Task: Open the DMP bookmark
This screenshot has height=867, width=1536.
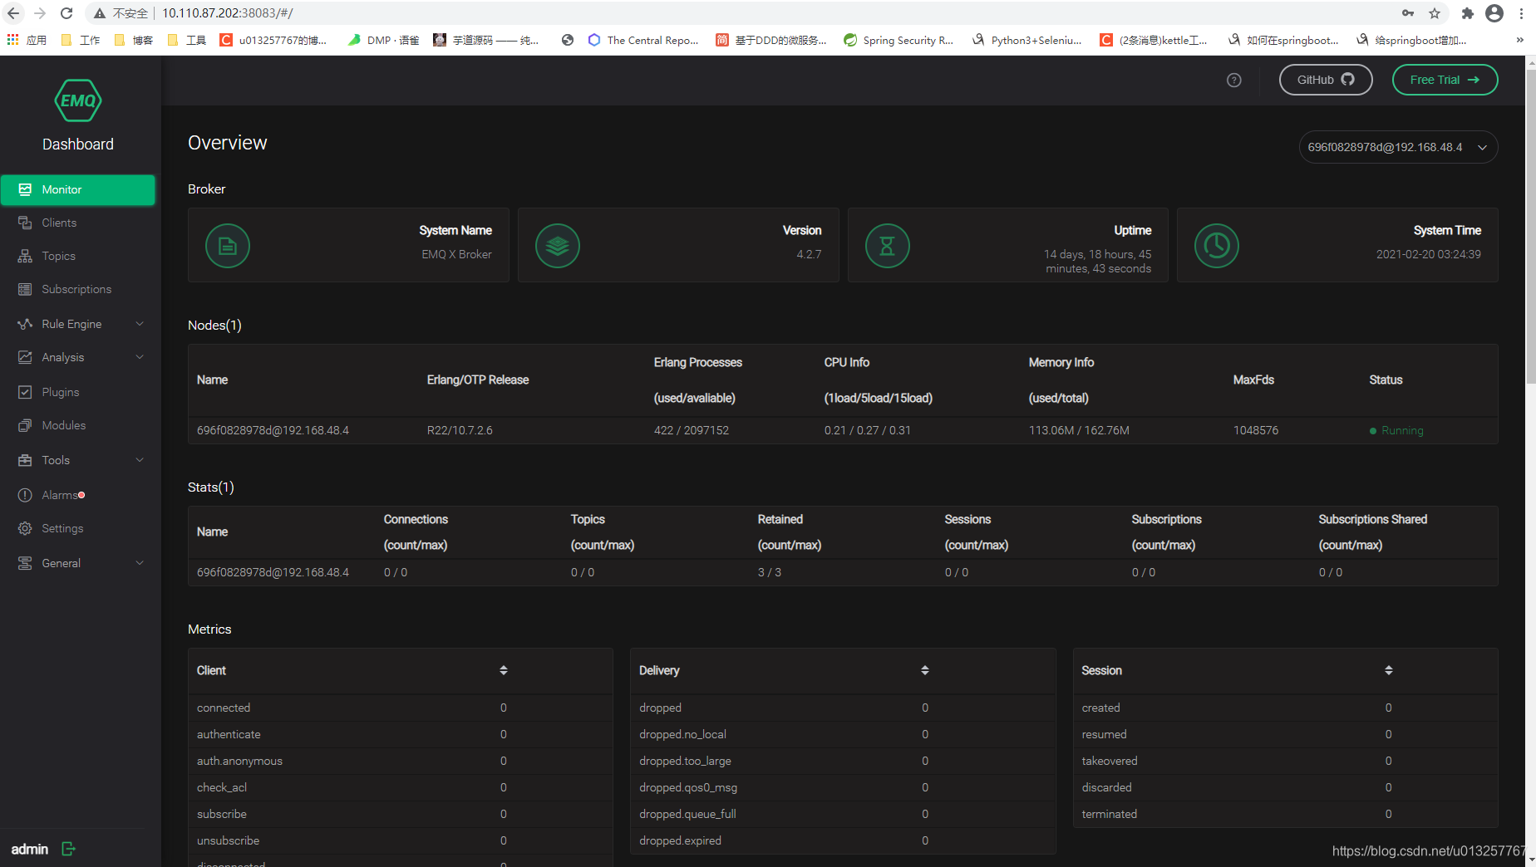Action: tap(382, 40)
